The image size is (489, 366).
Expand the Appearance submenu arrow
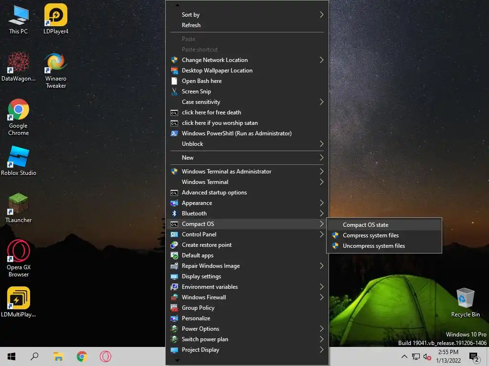click(x=321, y=203)
